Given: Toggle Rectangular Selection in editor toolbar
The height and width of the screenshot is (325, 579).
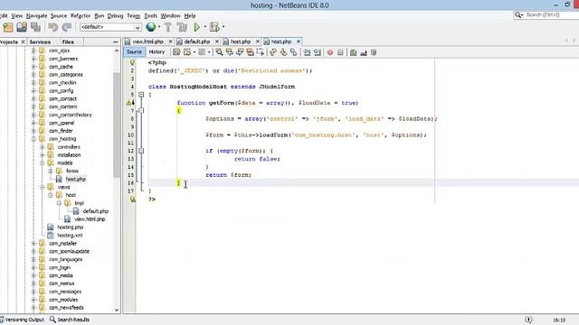Looking at the screenshot, I should (261, 52).
